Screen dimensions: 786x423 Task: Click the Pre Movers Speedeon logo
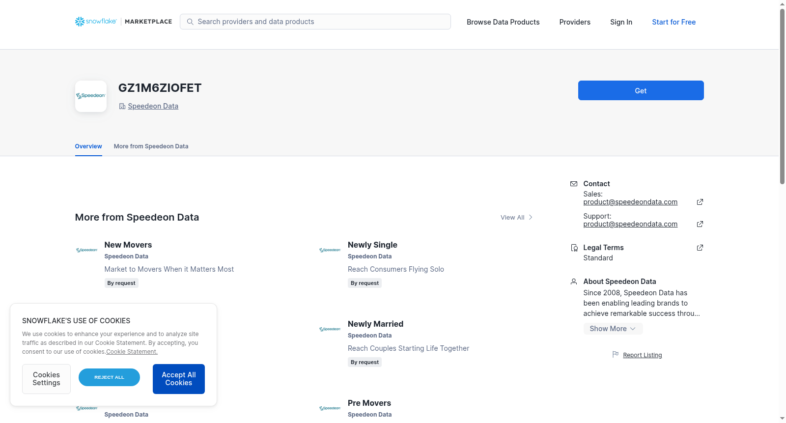click(x=330, y=408)
